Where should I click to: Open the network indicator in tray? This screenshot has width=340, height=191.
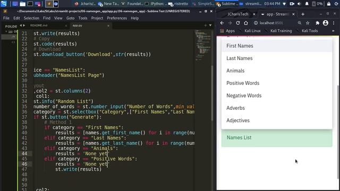285,4
